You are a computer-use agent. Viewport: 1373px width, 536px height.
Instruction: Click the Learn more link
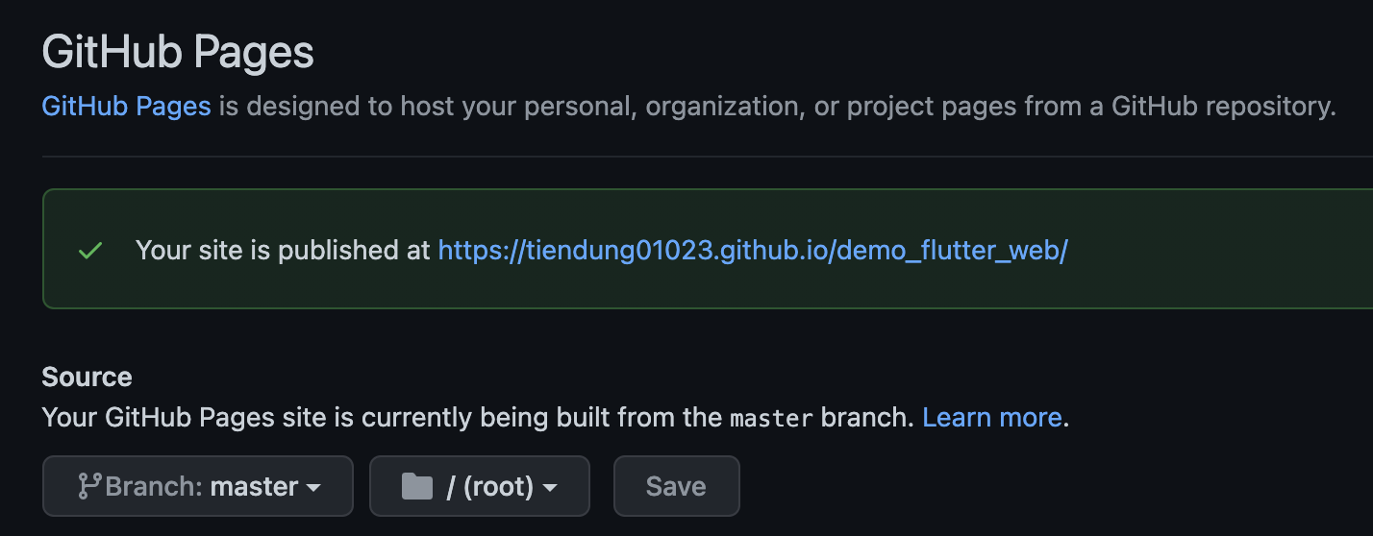coord(991,418)
